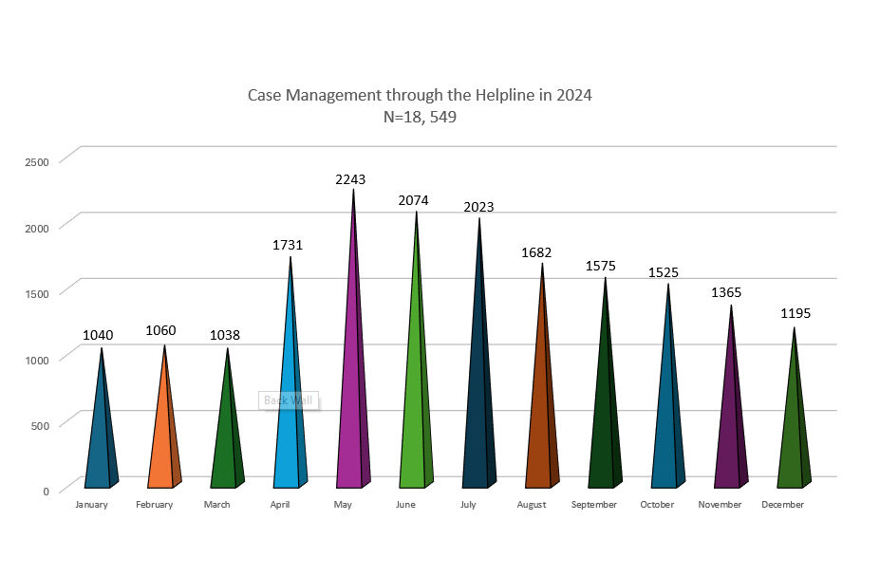This screenshot has width=880, height=576.
Task: Click the 1000 value on the vertical axis
Action: pos(37,360)
